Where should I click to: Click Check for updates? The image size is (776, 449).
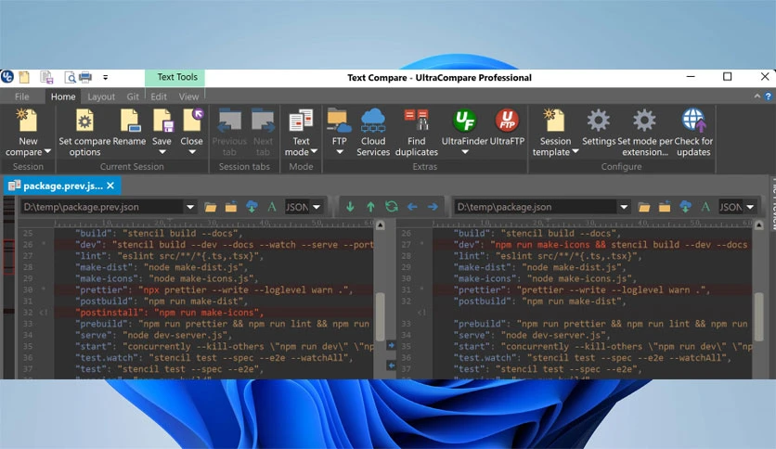point(693,133)
